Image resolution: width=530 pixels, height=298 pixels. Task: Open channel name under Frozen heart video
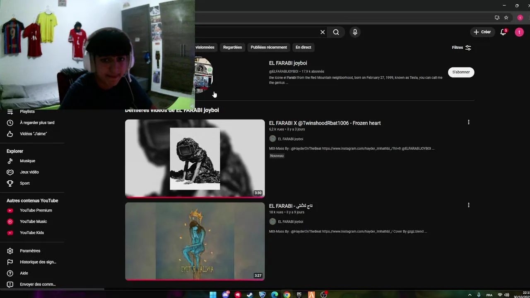[290, 139]
